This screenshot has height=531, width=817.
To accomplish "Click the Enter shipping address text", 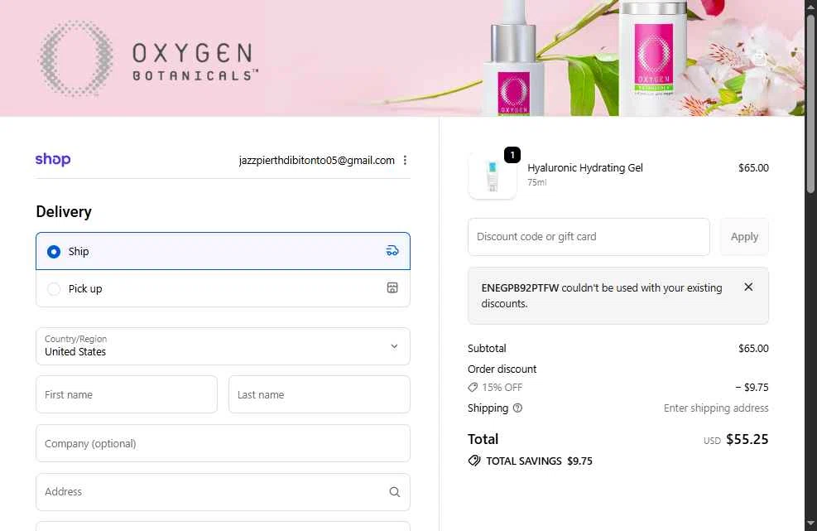I will coord(716,408).
